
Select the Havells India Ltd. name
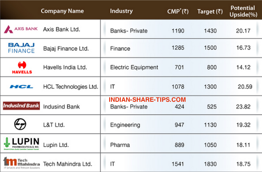click(x=65, y=68)
